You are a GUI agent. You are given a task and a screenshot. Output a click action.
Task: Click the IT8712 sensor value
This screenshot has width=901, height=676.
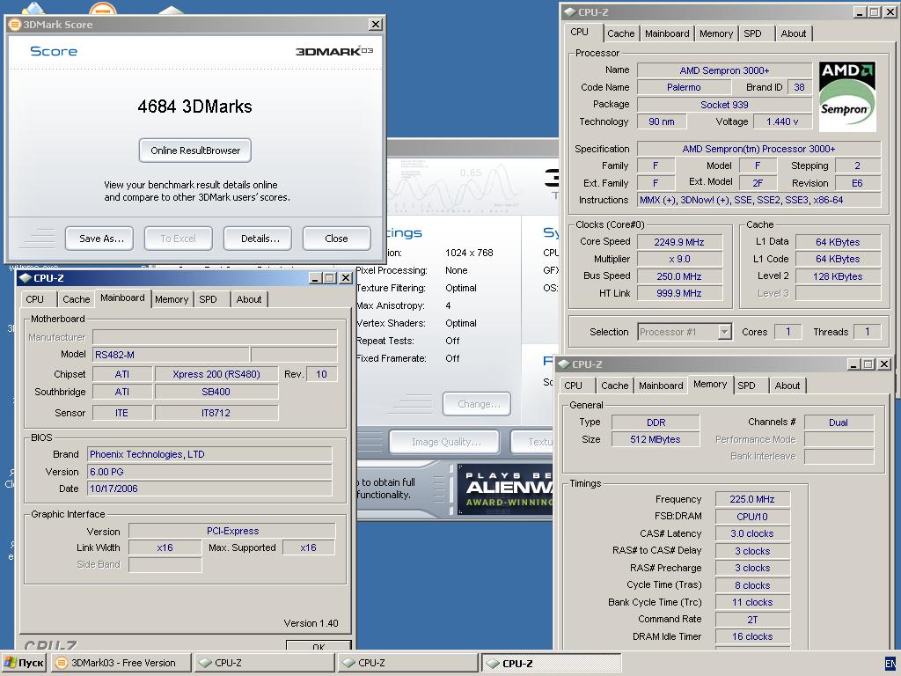[x=216, y=413]
